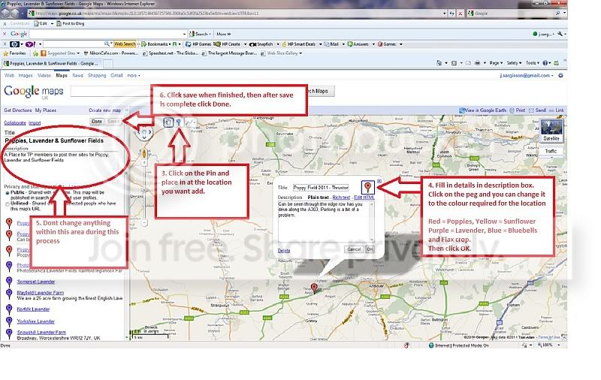
Task: Switch to Rich text description mode
Action: (x=341, y=198)
